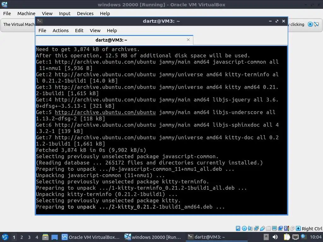Dismiss the VirtualBox notification bar

coord(310,24)
